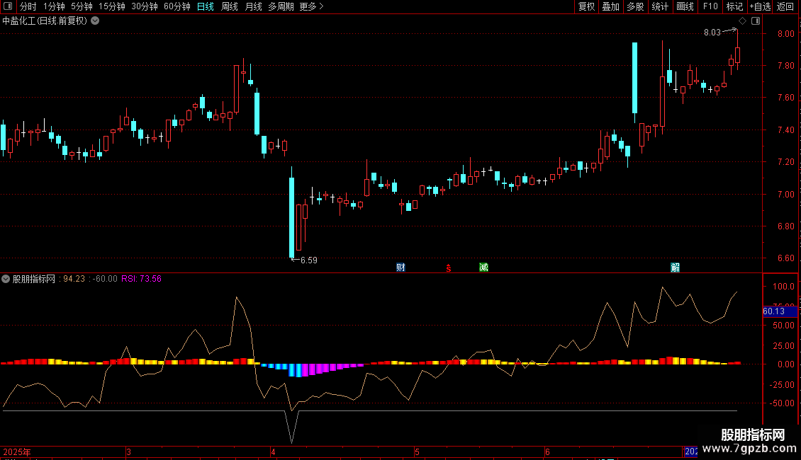This screenshot has width=801, height=460.
Task: Click the 2025年 timeline label
Action: click(x=17, y=452)
